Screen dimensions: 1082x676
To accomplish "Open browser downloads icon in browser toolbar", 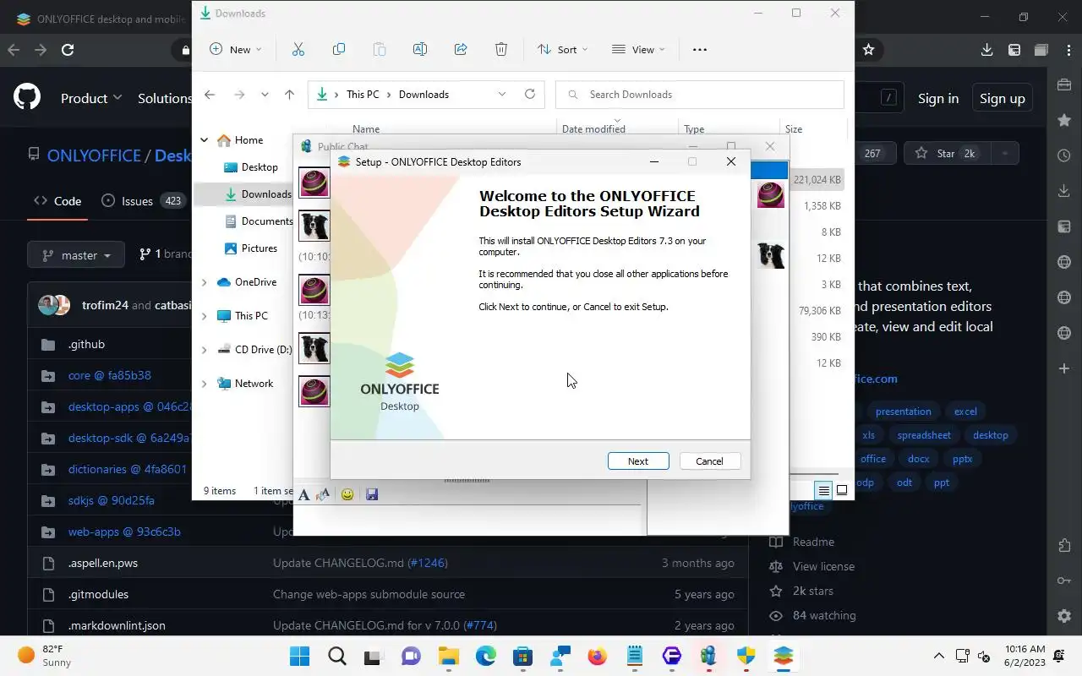I will tap(986, 50).
